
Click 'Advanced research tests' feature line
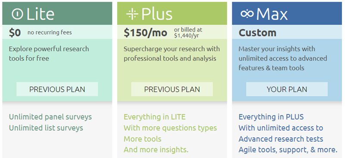coord(281,139)
